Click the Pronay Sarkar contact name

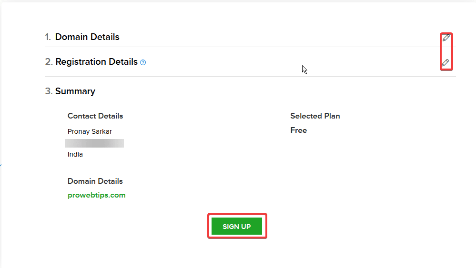90,131
